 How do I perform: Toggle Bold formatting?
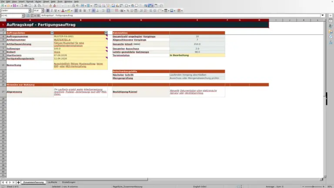tap(48, 10)
